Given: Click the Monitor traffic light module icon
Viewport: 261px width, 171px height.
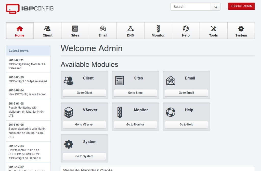Looking at the screenshot, I should coord(119,112).
